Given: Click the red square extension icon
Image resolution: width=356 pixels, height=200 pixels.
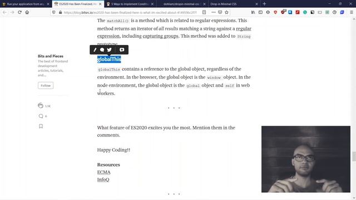Looking at the screenshot, I should click(x=298, y=12).
